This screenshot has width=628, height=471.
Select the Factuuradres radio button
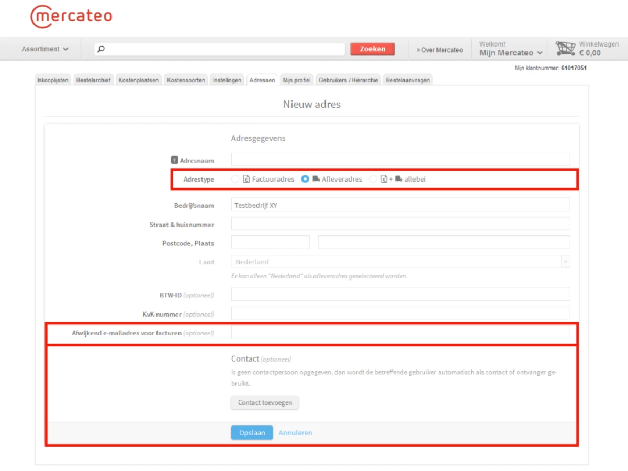(x=235, y=179)
